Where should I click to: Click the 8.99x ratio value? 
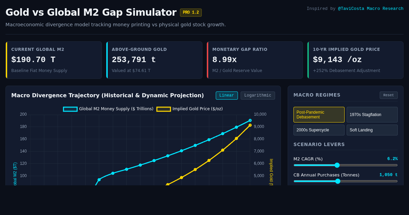[x=224, y=60]
